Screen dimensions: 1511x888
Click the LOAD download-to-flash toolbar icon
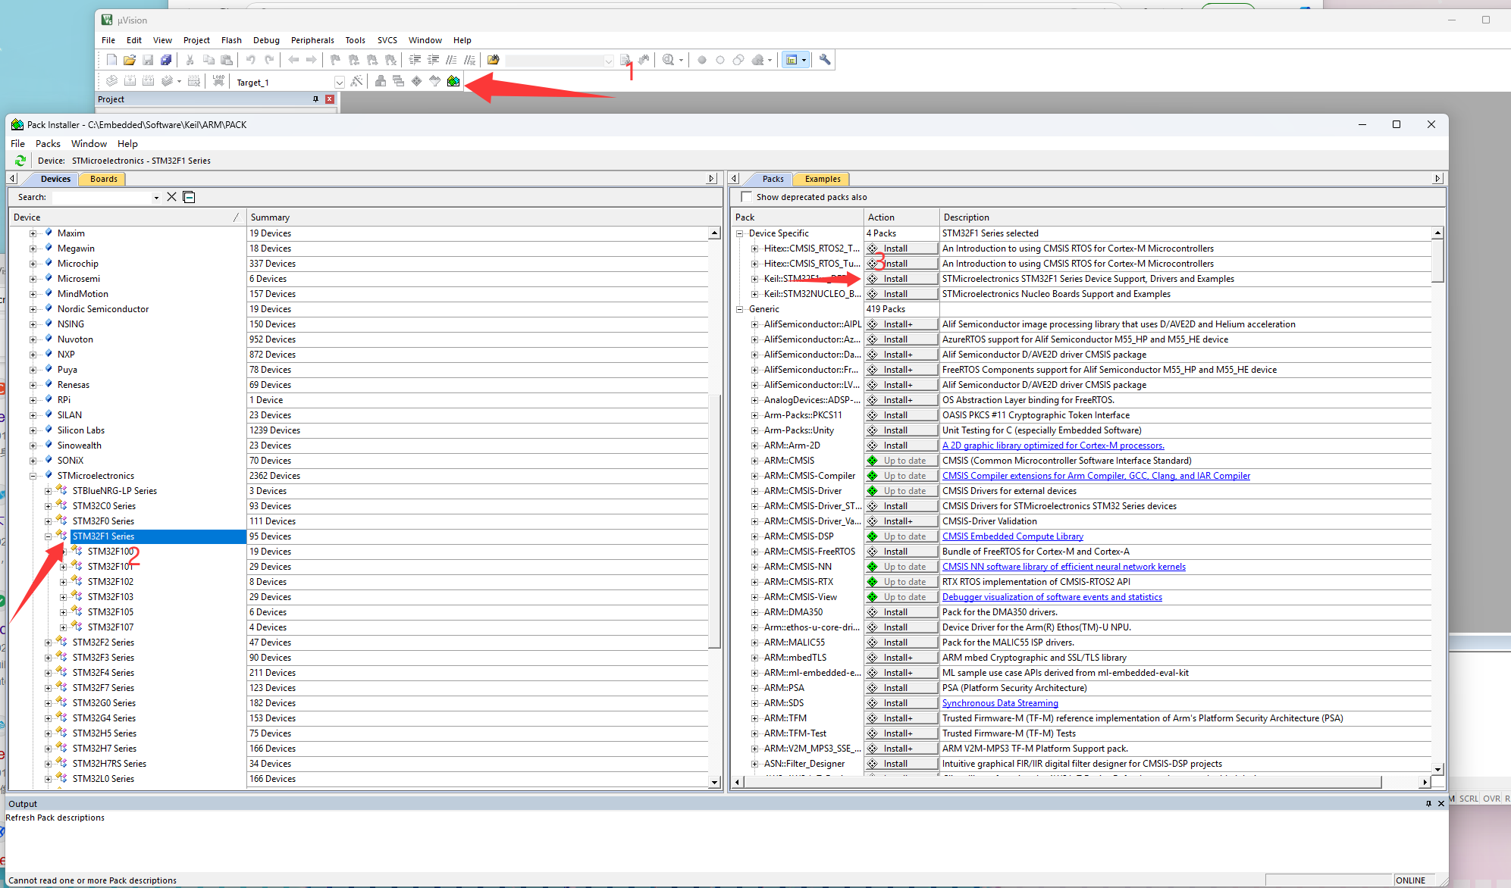coord(218,81)
